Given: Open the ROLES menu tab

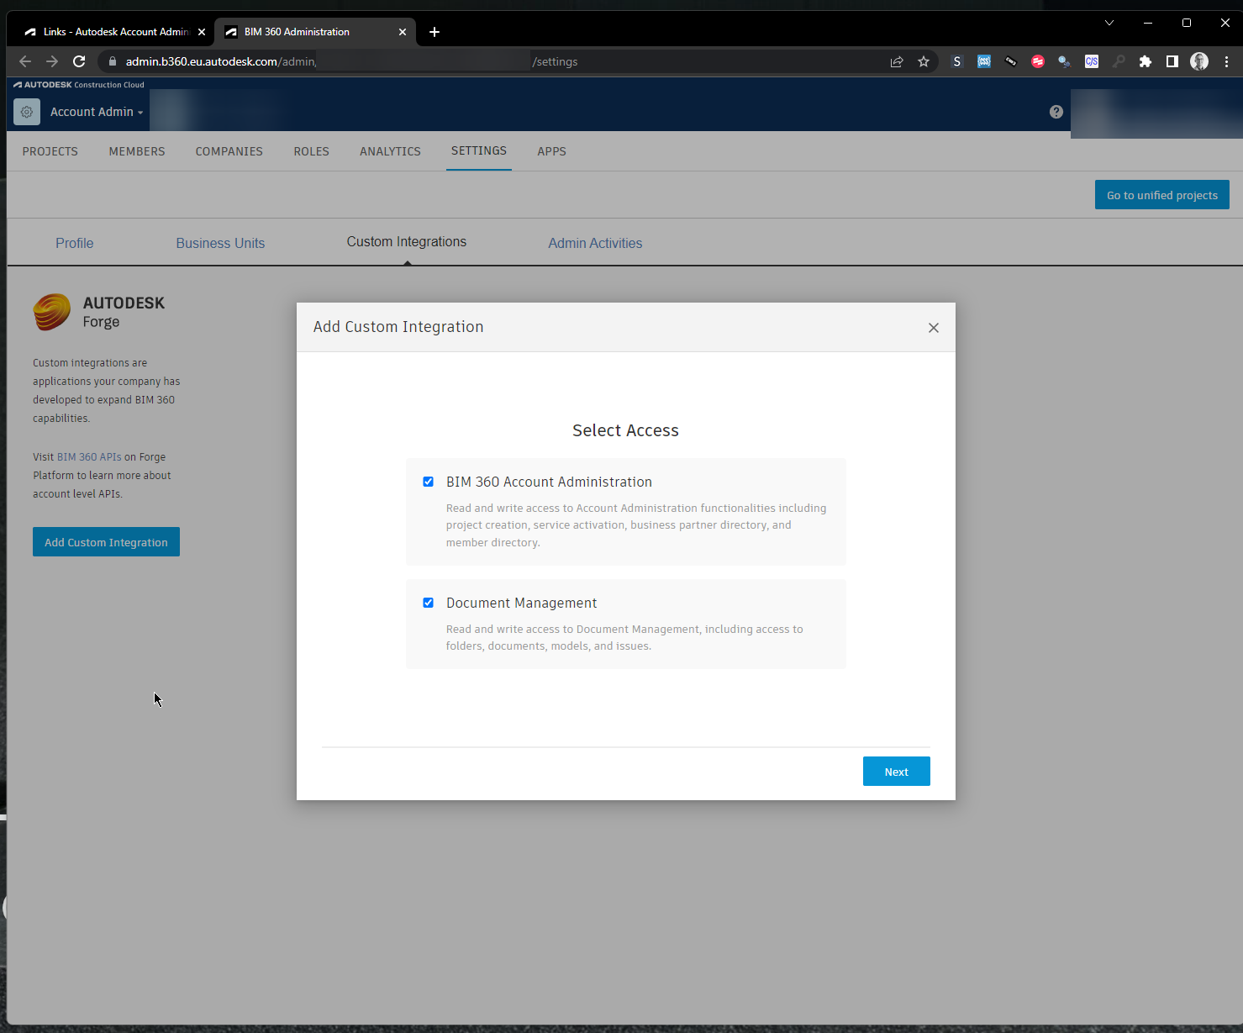Looking at the screenshot, I should pyautogui.click(x=312, y=151).
